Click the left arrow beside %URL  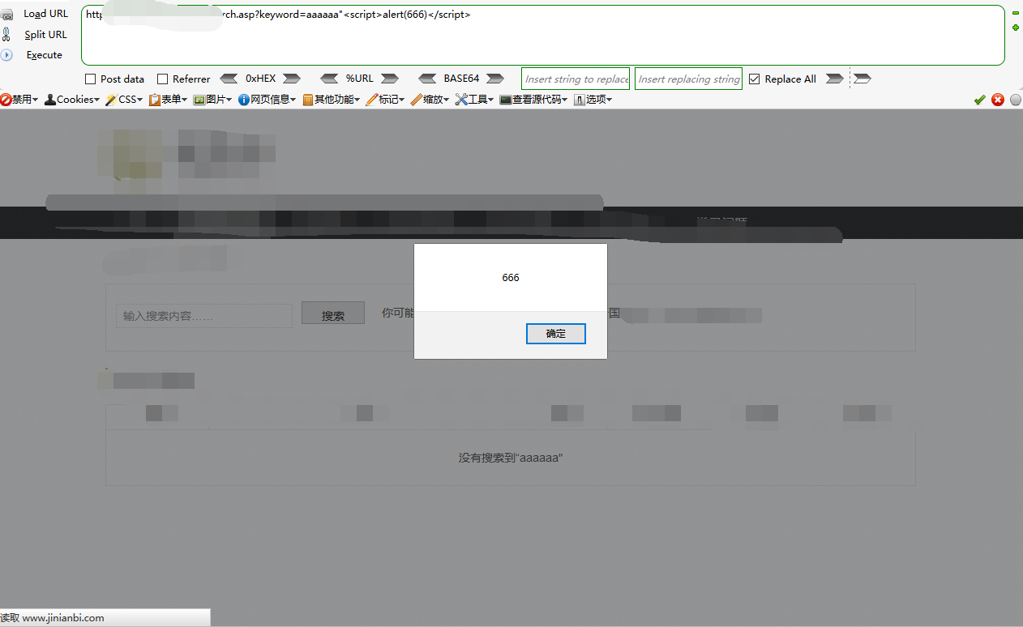point(329,79)
